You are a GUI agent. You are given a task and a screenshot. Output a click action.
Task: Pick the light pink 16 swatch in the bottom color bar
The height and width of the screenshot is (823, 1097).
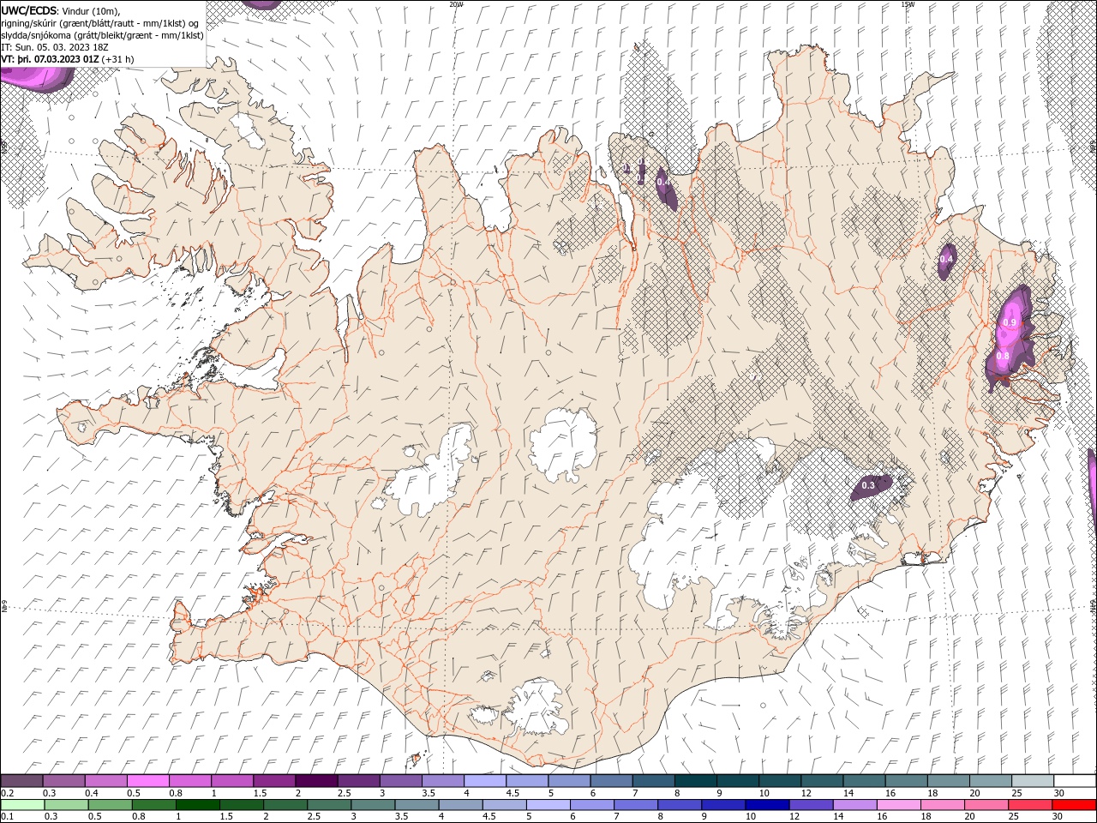pyautogui.click(x=899, y=804)
